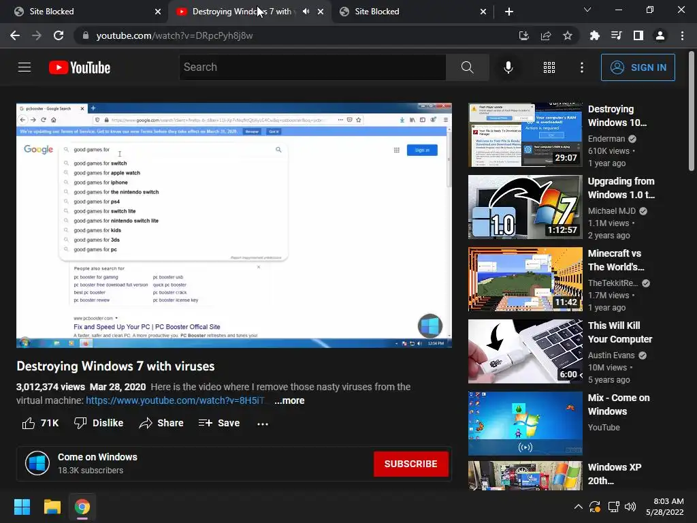Viewport: 697px width, 523px height.
Task: Install app icon in address bar
Action: [524, 35]
